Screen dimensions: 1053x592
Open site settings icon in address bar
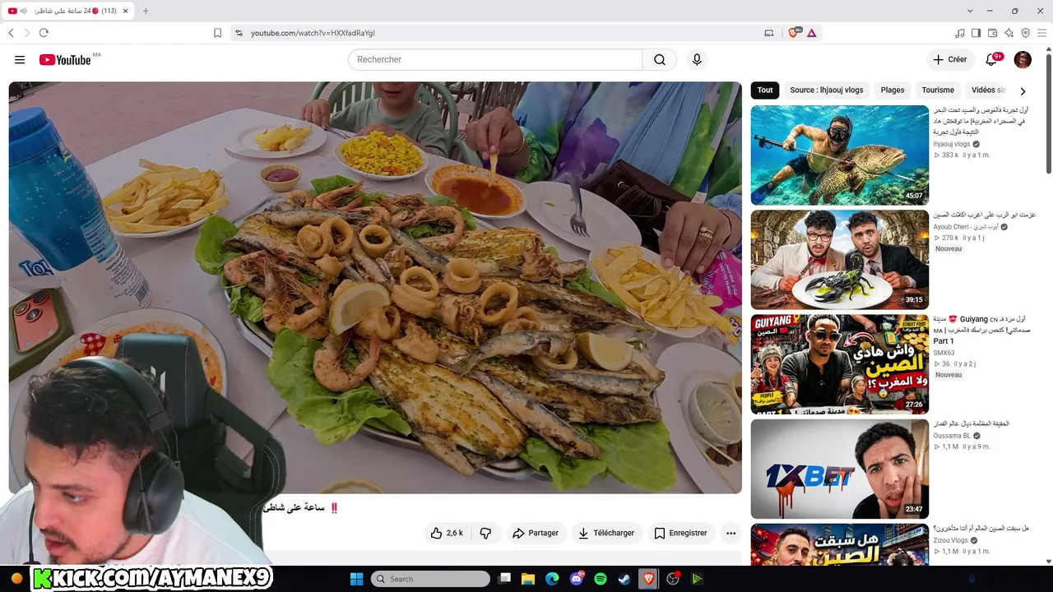(239, 33)
